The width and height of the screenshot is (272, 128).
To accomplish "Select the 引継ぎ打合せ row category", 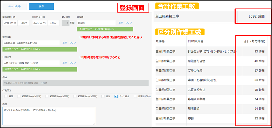I will click(x=196, y=61).
